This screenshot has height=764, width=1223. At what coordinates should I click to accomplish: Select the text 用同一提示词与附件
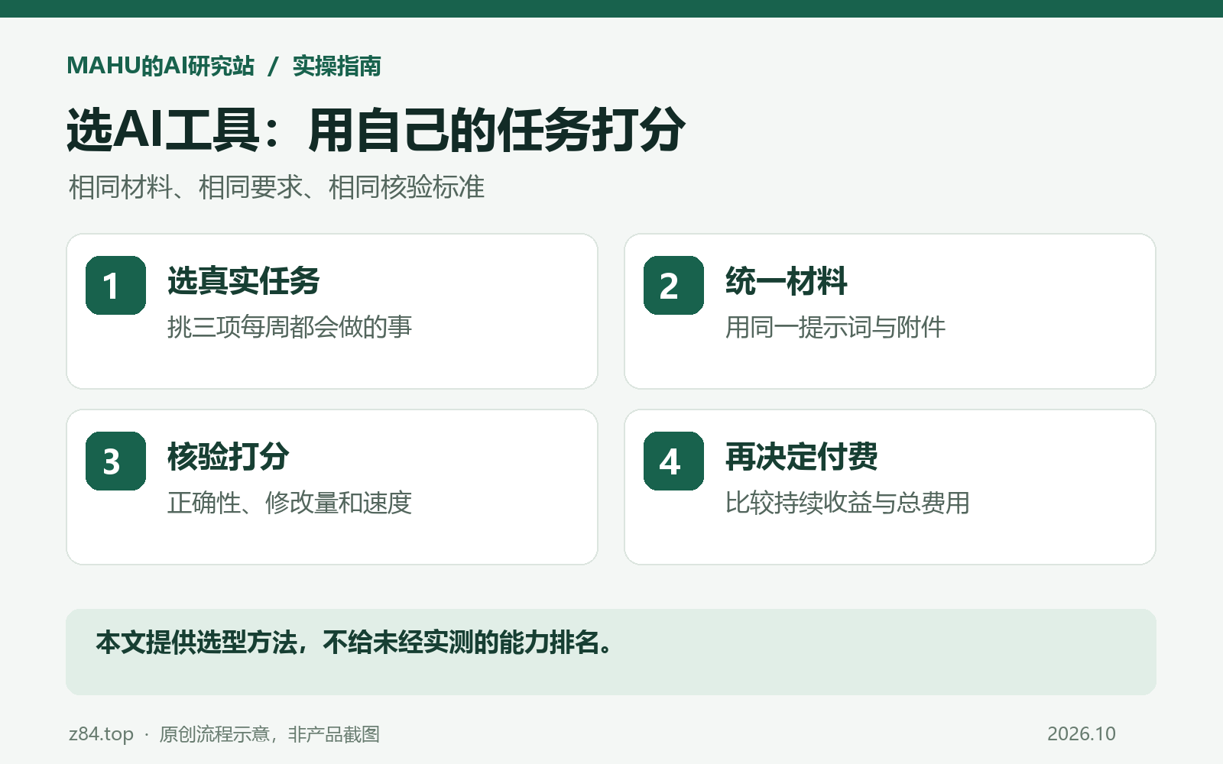(x=835, y=327)
